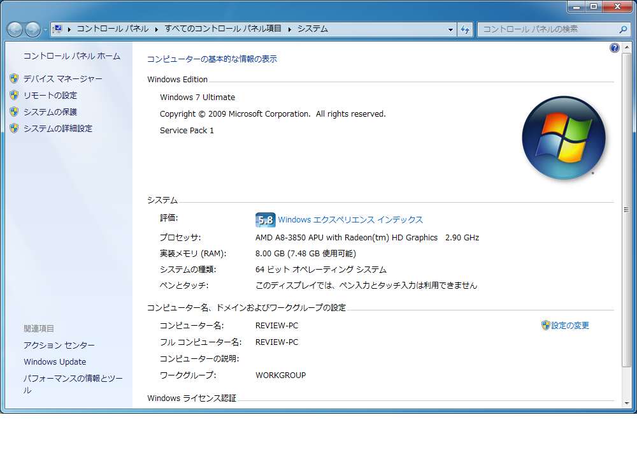637x459 pixels.
Task: Click the Service Pack 1 text
Action: 187,131
